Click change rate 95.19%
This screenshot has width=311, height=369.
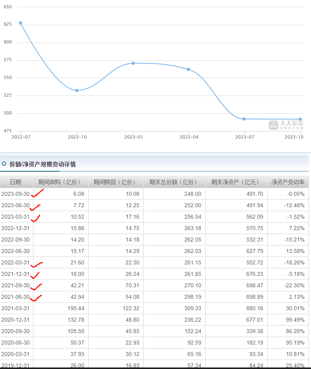pyautogui.click(x=295, y=343)
